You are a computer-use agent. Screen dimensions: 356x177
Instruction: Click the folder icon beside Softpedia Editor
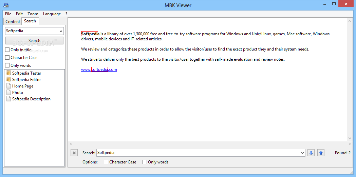point(8,79)
